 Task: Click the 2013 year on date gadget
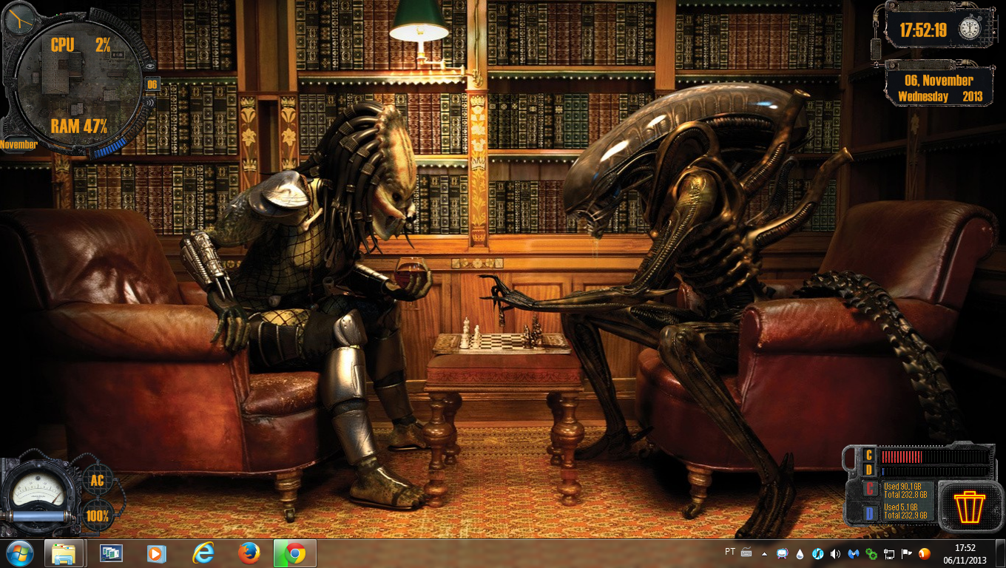[973, 97]
